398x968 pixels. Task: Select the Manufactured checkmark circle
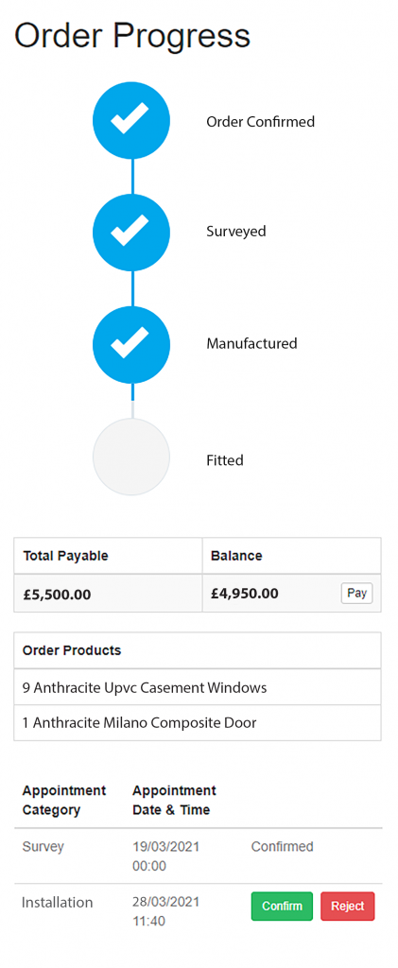130,344
